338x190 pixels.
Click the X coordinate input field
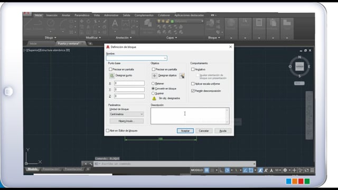129,83
